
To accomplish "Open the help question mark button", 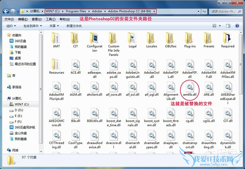I will point(237,26).
